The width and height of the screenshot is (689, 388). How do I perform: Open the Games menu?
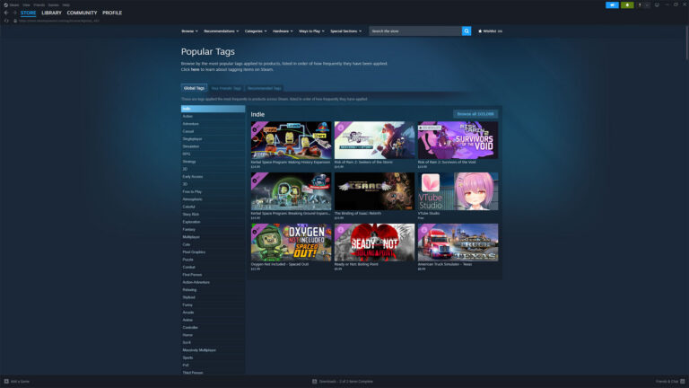click(x=53, y=4)
